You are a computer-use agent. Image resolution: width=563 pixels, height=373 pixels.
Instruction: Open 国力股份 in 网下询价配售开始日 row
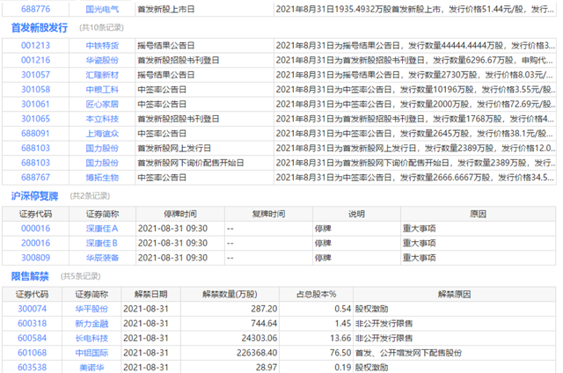coord(102,163)
